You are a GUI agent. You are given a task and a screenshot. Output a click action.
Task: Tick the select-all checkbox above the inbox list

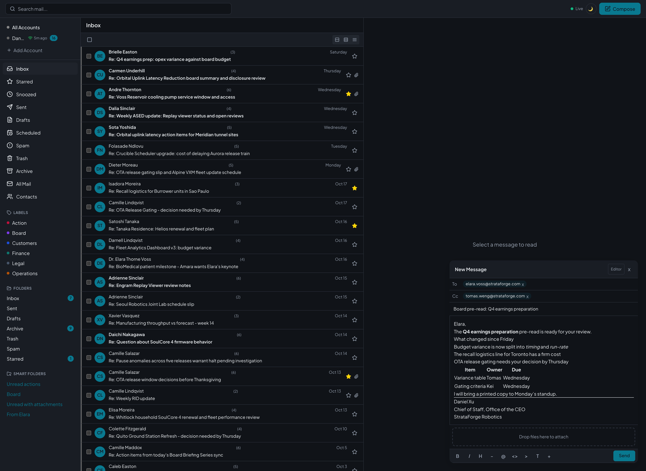pos(89,40)
